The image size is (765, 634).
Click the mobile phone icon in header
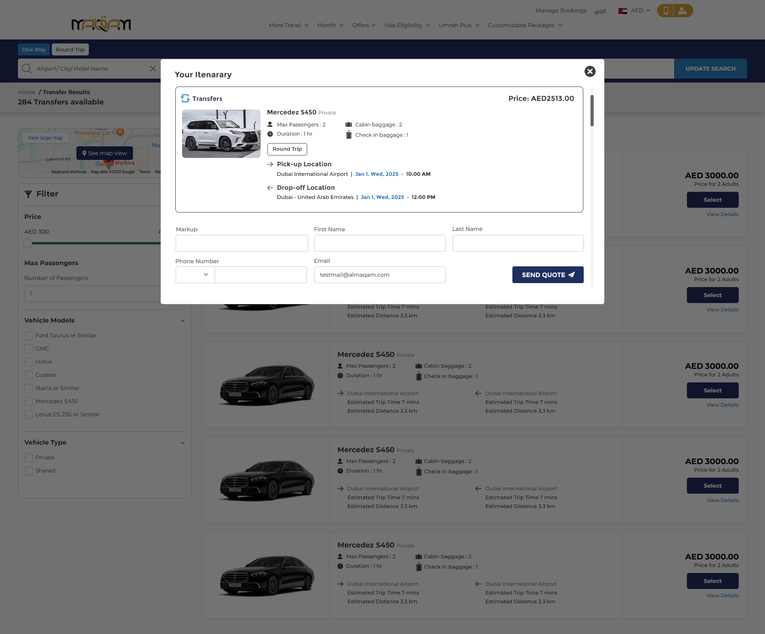pos(665,11)
